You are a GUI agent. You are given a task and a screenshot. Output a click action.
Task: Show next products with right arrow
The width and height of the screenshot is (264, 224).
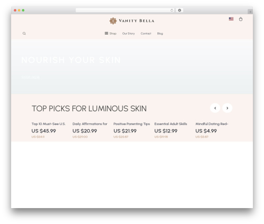[x=227, y=108]
